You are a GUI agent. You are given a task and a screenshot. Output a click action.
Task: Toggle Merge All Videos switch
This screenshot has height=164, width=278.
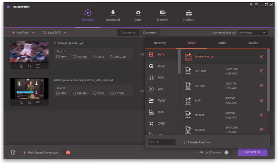(228, 152)
